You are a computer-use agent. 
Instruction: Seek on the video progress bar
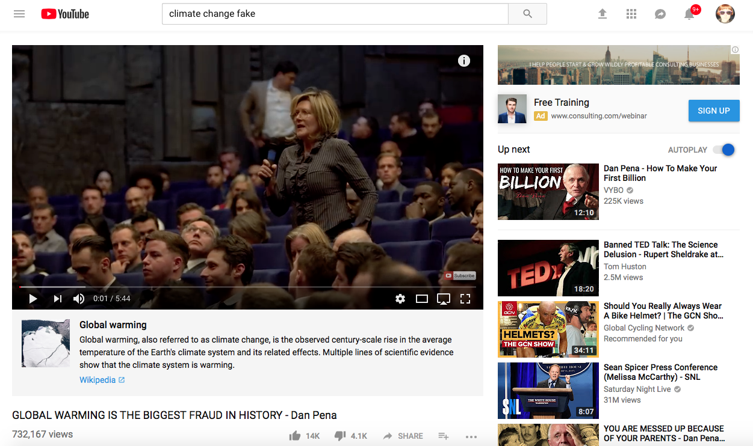[247, 287]
